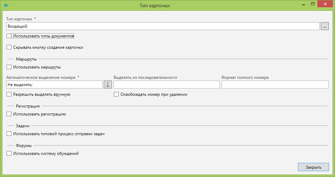Viewport: 335px width, 177px height.
Task: Click the 'Выделять из последовательности' field
Action: 166,85
